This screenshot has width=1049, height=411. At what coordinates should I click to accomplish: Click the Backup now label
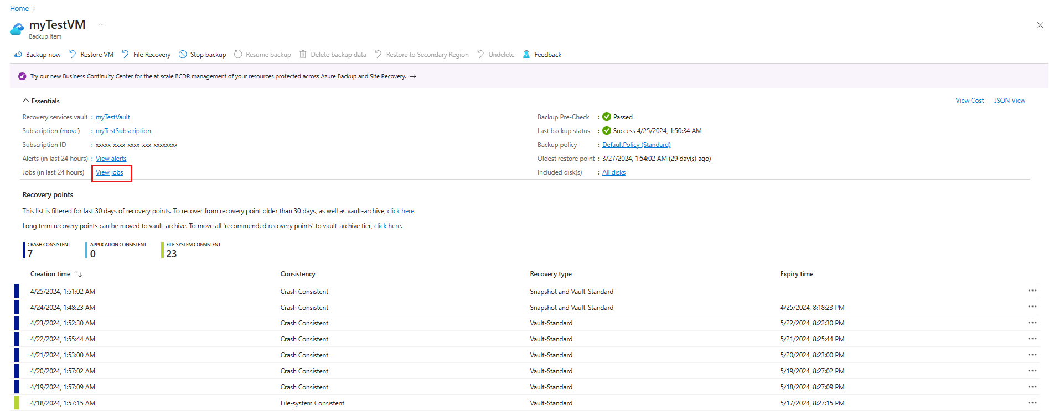(x=43, y=55)
